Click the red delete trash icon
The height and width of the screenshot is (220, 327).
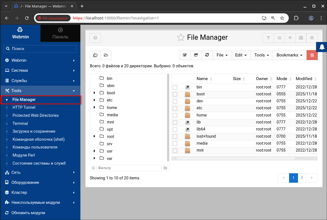(x=312, y=55)
